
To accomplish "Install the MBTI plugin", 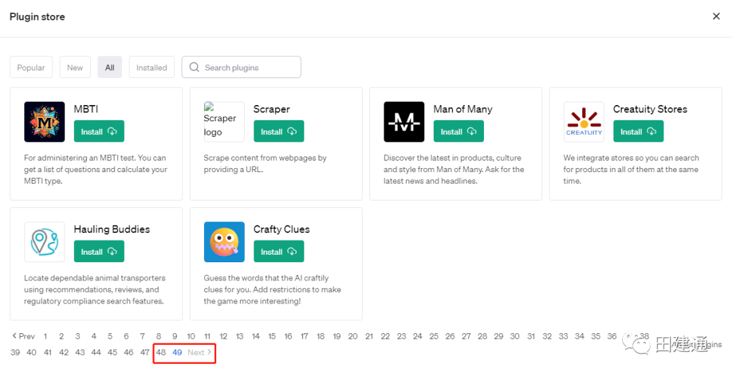I will tap(99, 131).
